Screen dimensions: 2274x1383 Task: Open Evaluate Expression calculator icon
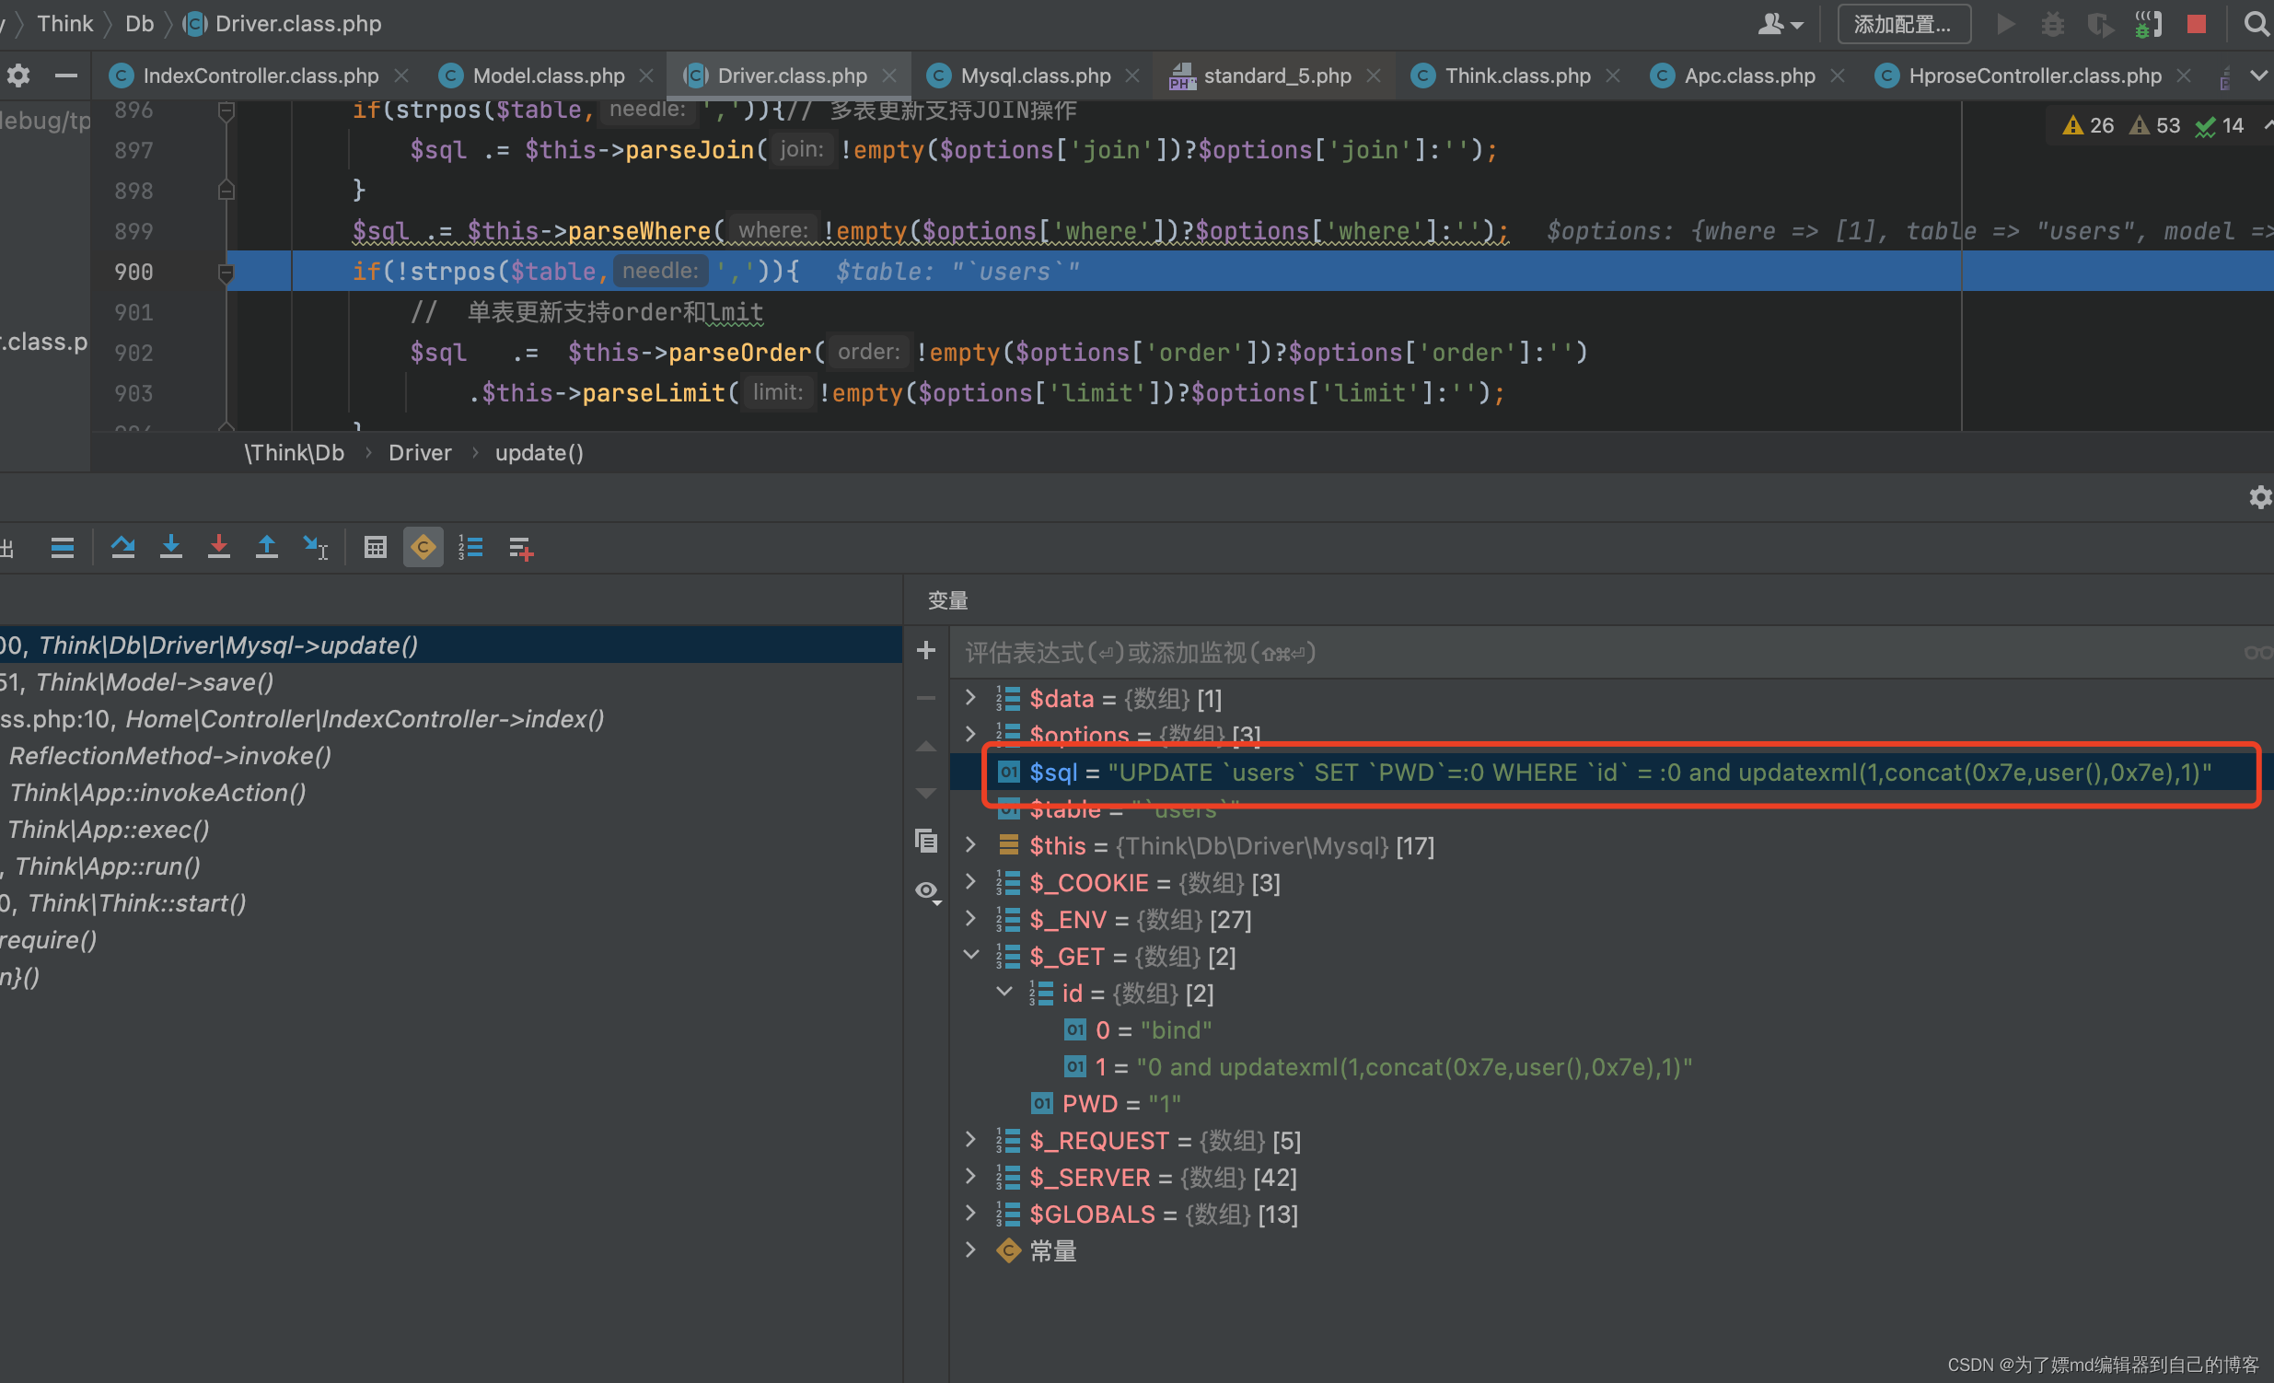375,548
